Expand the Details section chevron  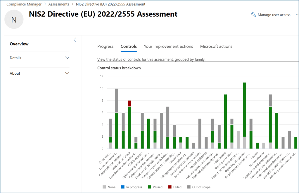[67, 58]
